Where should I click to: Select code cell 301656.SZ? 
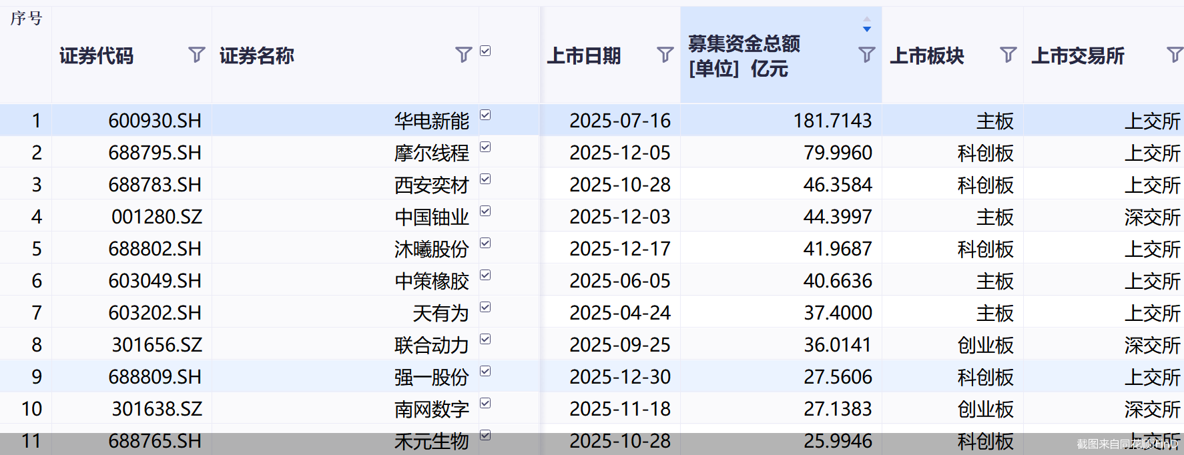157,345
